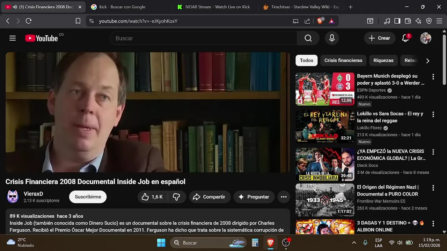Toggle the Brave sidebar panel
447x251 pixels.
(x=397, y=21)
